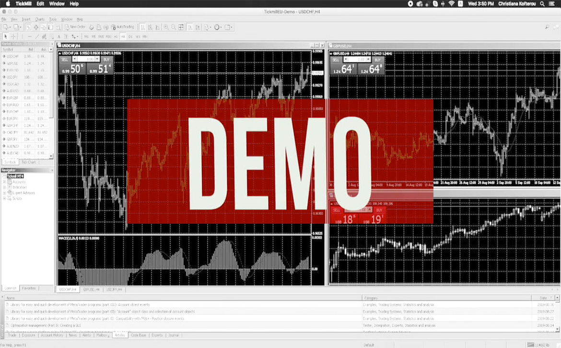Click BUY on the GBPUSD chart
Screen dimensions: 561x348
[378, 60]
